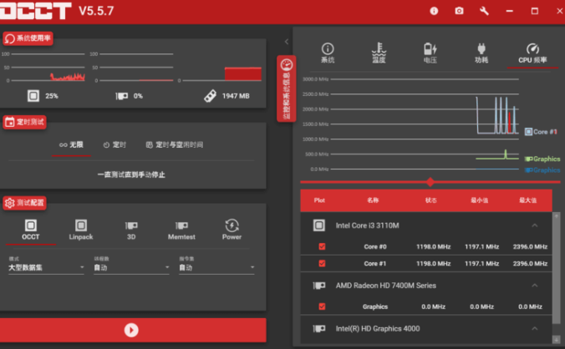The height and width of the screenshot is (349, 565).
Task: Click Core #1 legend icon on graph
Action: pos(528,132)
